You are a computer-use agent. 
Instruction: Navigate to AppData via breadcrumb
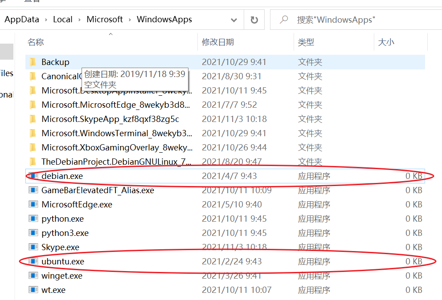tap(21, 19)
